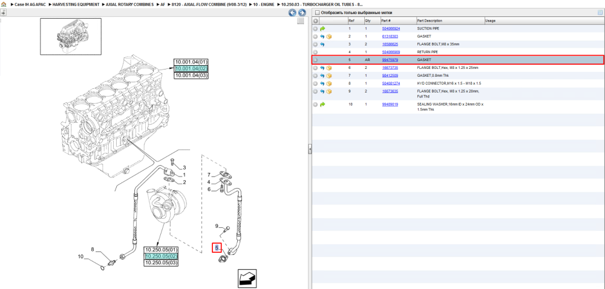Click callout number 9 in the diagram
The height and width of the screenshot is (289, 605).
pos(217,226)
